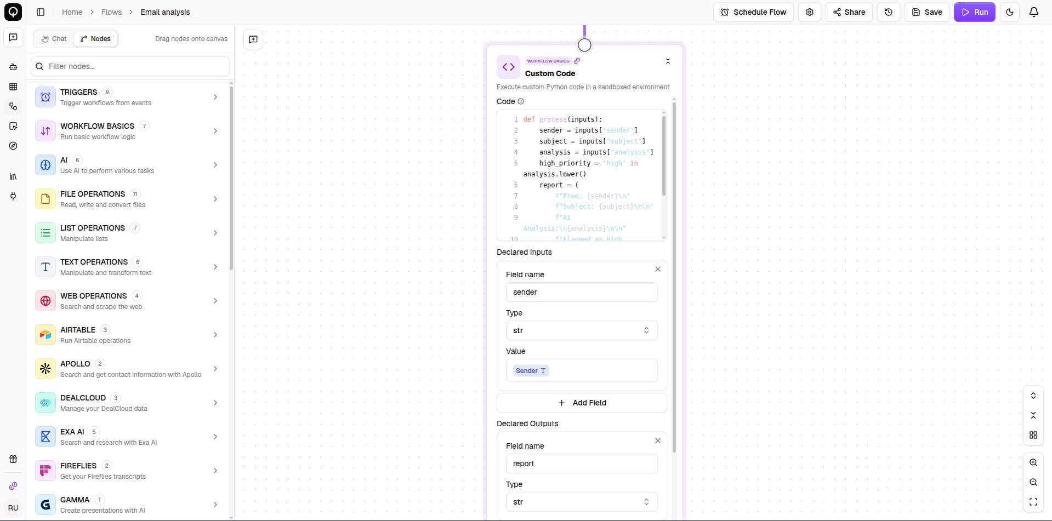The height and width of the screenshot is (521, 1052).
Task: Expand the AI category
Action: pos(127,165)
